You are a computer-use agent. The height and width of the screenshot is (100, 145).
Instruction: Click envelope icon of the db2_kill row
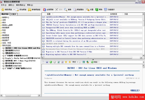point(43,19)
